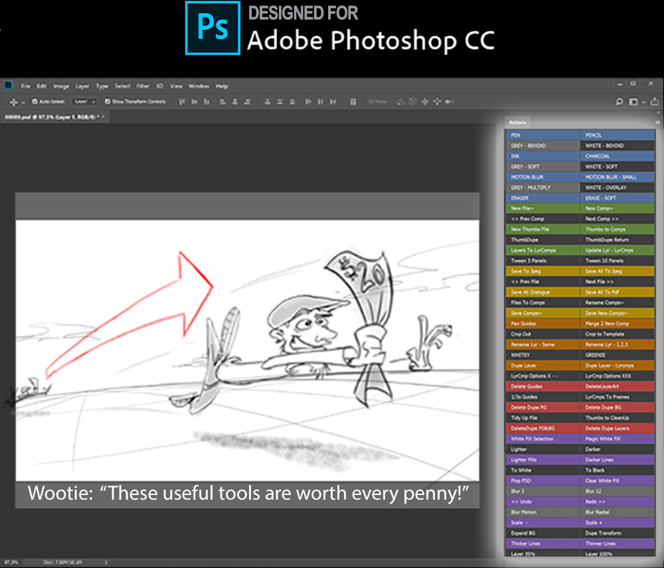
Task: Toggle the Auto-Select checkbox
Action: coord(35,102)
